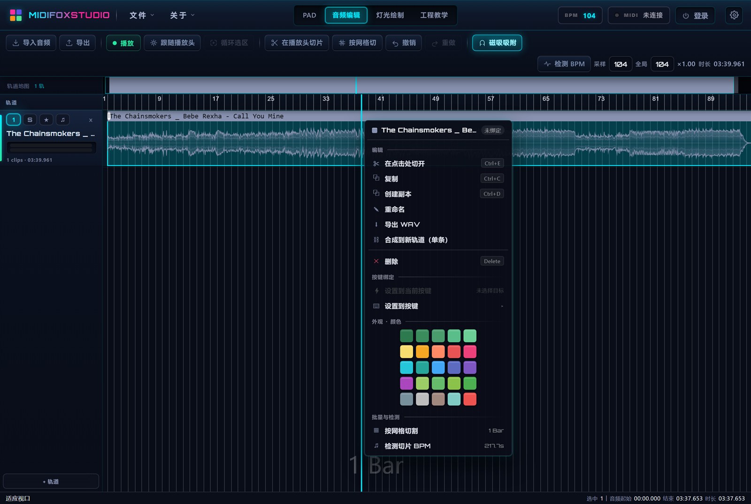751x504 pixels.
Task: Select 音频编辑 tab
Action: tap(346, 15)
